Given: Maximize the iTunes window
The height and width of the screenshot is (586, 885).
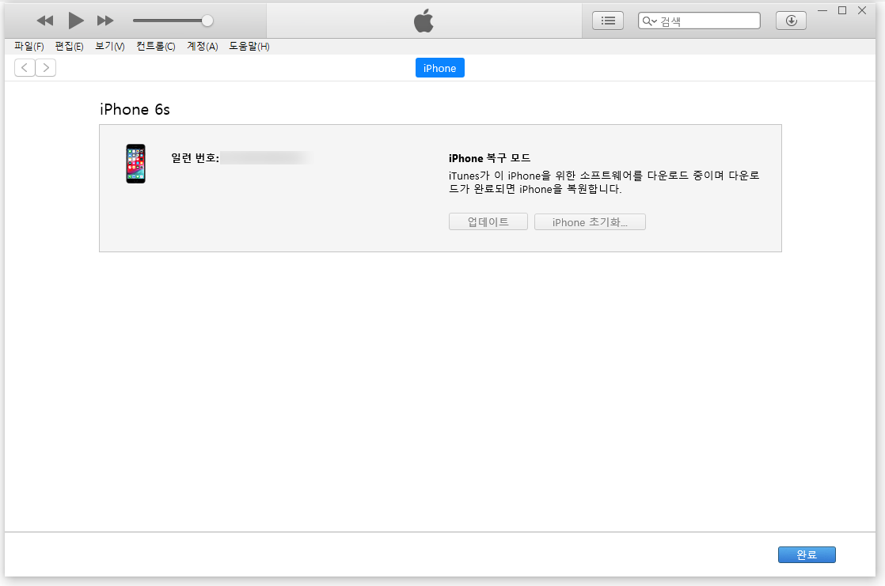Looking at the screenshot, I should click(x=842, y=10).
